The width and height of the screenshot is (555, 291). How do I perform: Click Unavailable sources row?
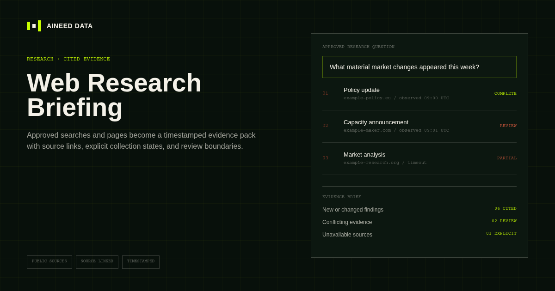pyautogui.click(x=419, y=235)
